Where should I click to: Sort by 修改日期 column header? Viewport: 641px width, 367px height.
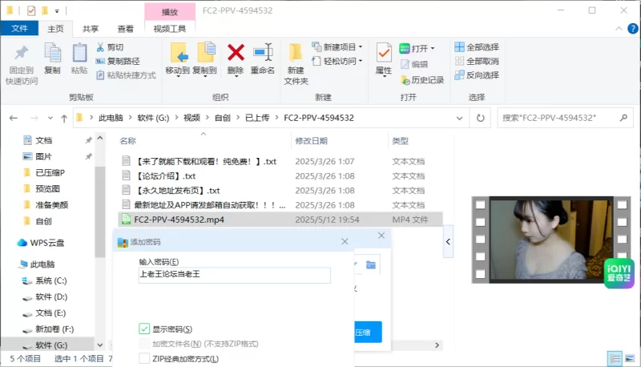pos(311,141)
